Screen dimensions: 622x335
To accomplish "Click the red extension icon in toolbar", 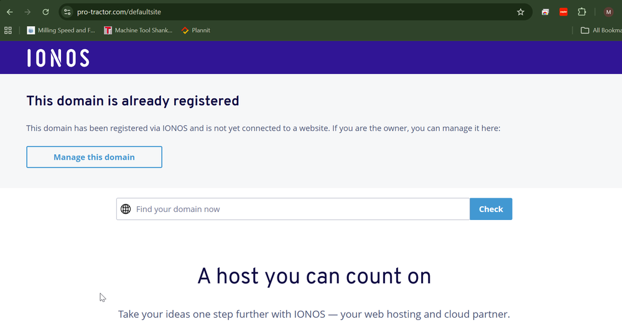I will [564, 12].
